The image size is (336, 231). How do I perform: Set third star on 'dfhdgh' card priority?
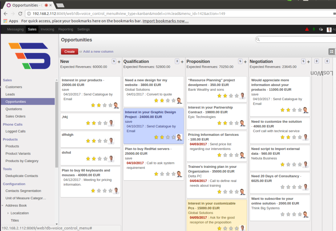click(x=99, y=141)
